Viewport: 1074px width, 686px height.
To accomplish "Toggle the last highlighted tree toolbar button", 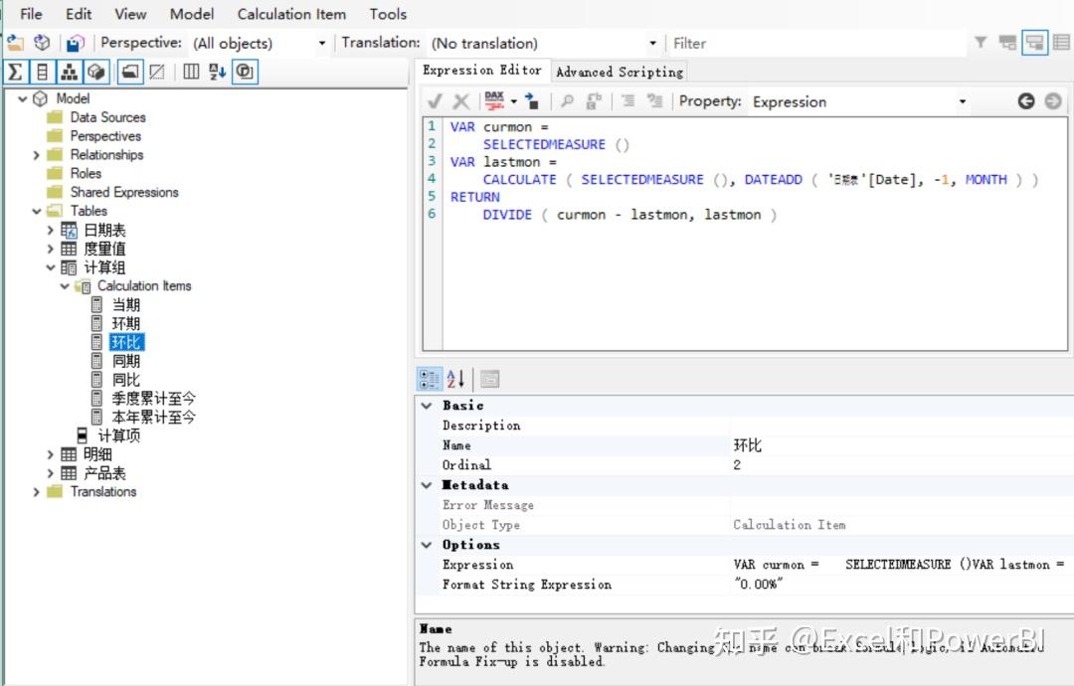I will tap(246, 72).
